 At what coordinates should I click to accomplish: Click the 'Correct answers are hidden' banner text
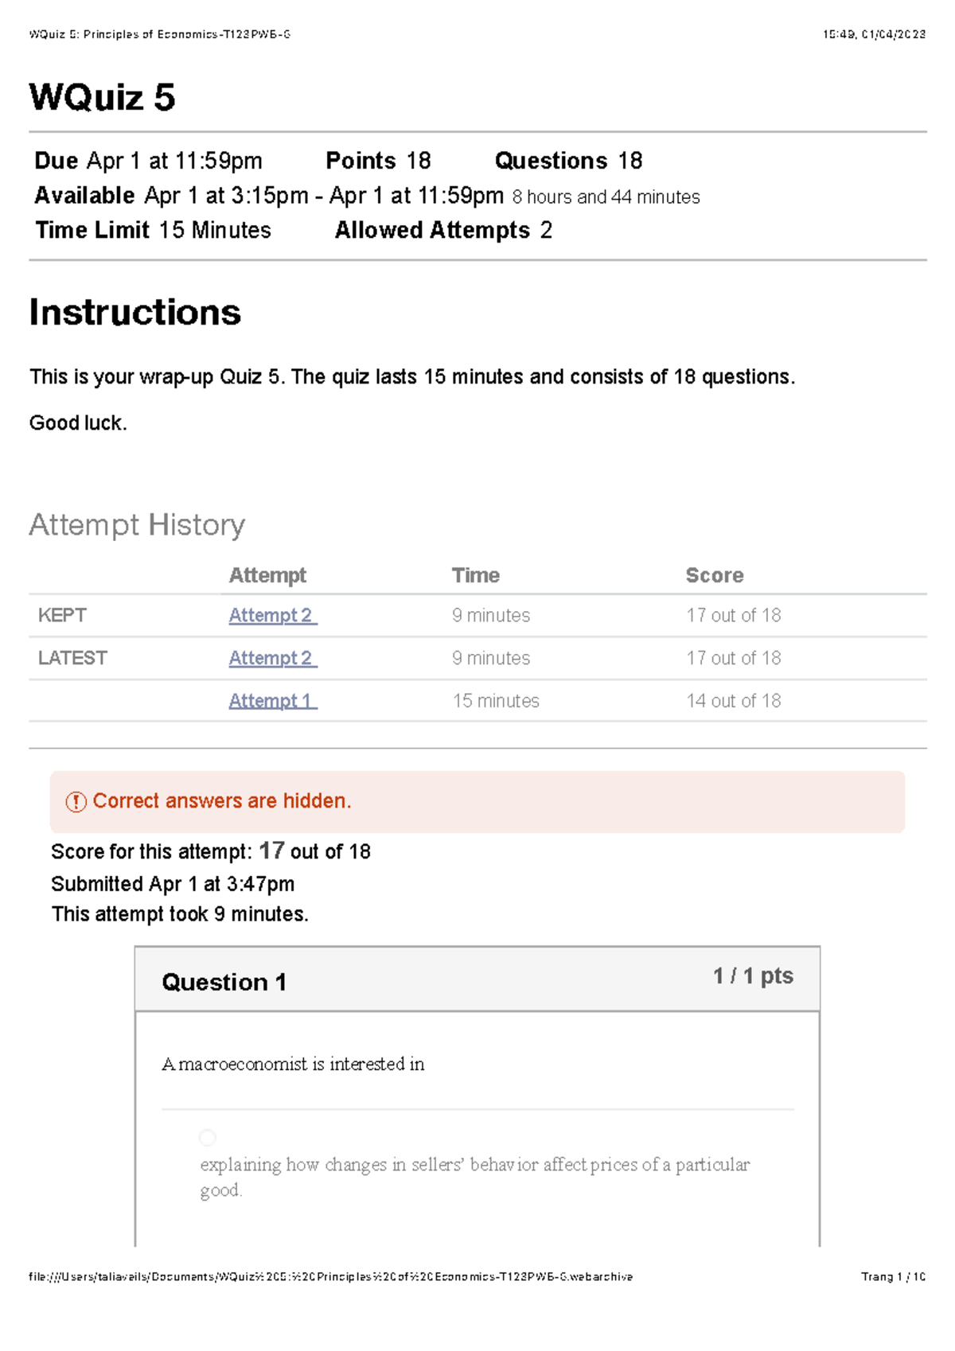pyautogui.click(x=222, y=801)
